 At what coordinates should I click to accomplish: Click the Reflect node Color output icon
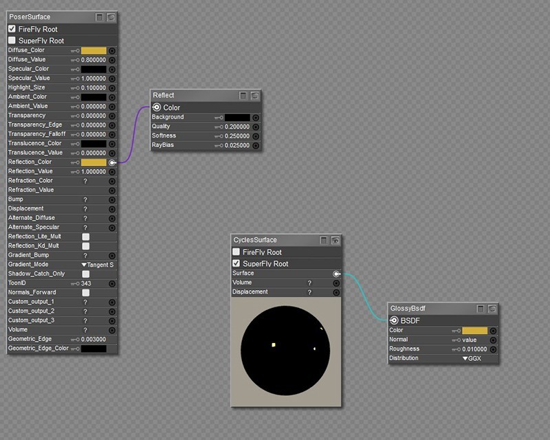(x=157, y=107)
